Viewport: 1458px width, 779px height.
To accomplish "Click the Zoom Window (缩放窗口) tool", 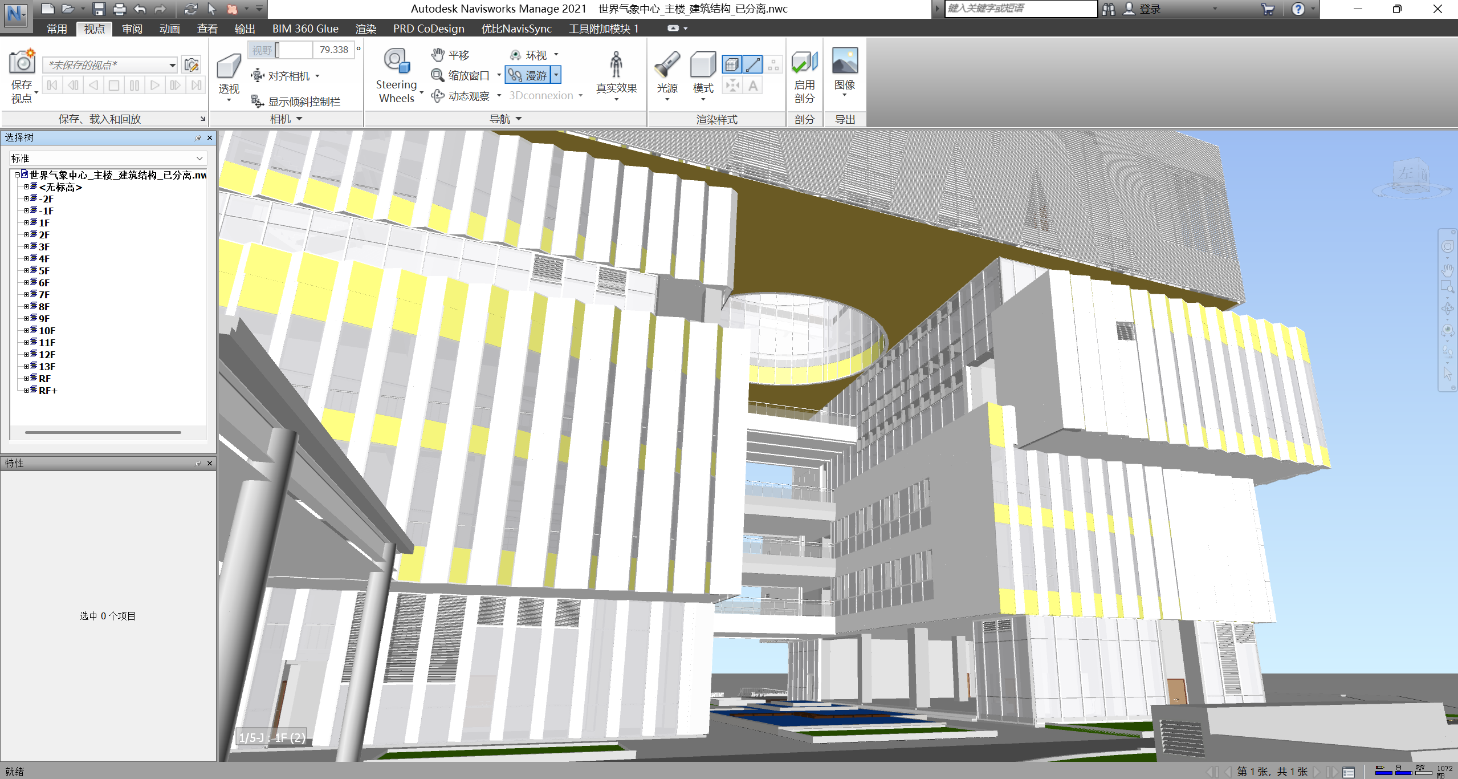I will point(461,75).
